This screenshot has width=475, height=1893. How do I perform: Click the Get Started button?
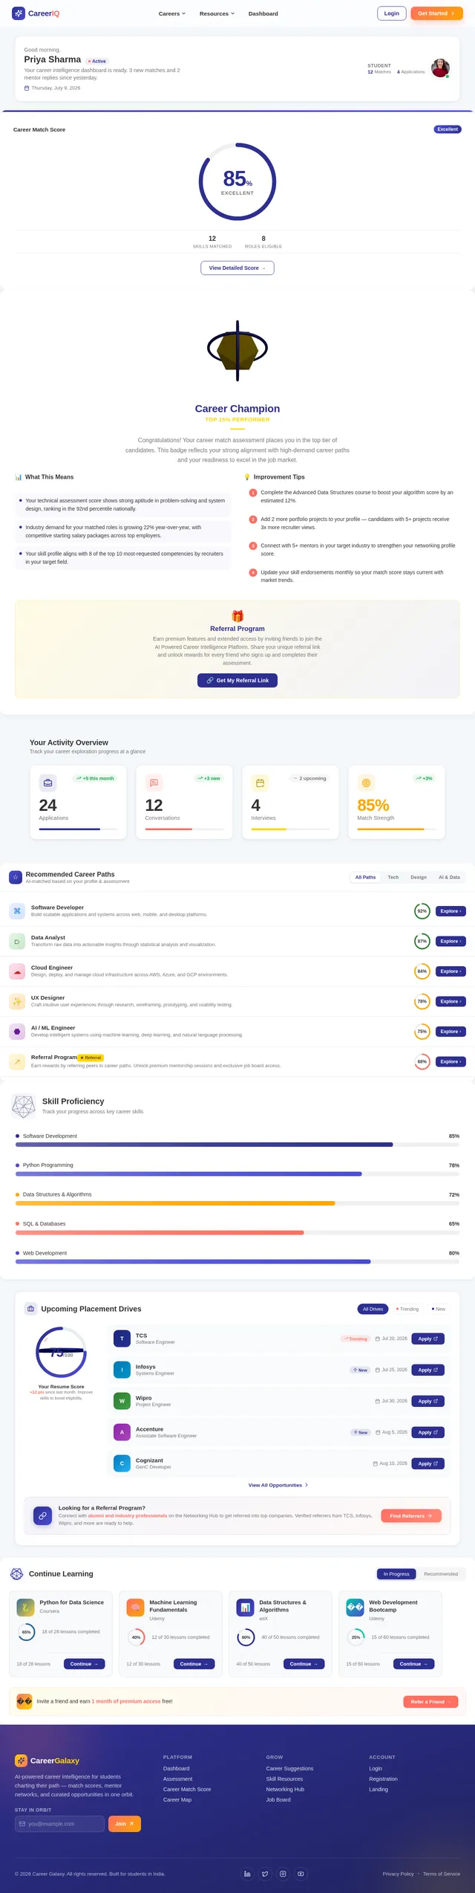click(436, 13)
